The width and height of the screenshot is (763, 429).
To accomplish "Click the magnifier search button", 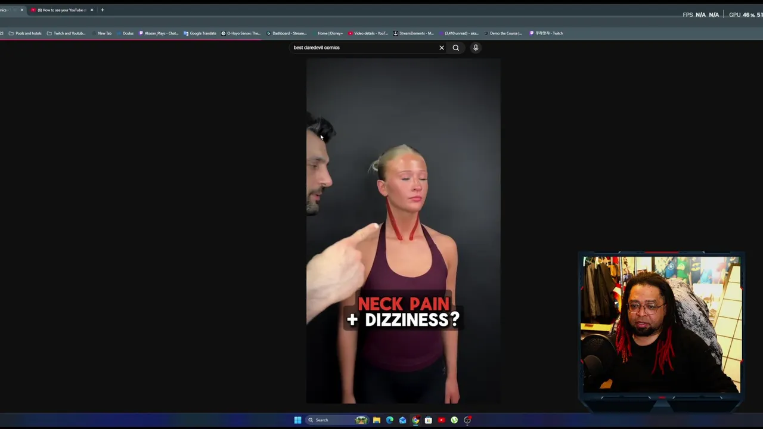I will (456, 48).
